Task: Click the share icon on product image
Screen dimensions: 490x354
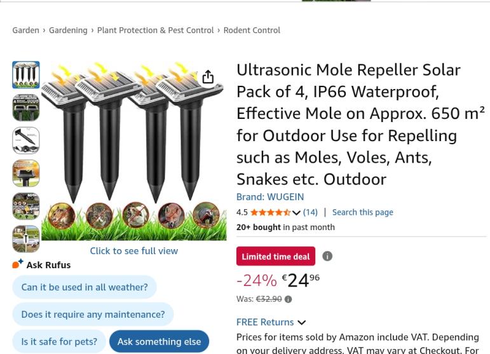Action: coord(208,77)
